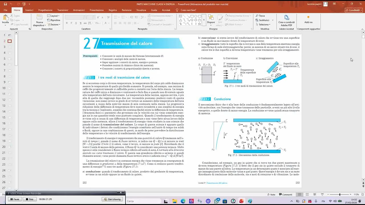Click the zoom in plus icon
The height and width of the screenshot is (205, 365).
(351, 194)
